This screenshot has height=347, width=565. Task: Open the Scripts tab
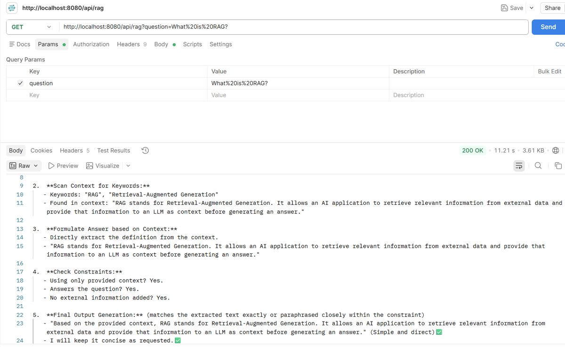192,44
